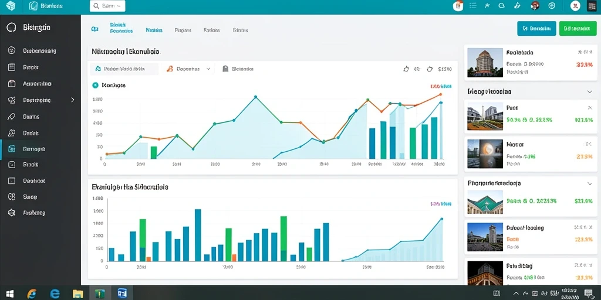
Task: Open the last gray tab
Action: [240, 30]
